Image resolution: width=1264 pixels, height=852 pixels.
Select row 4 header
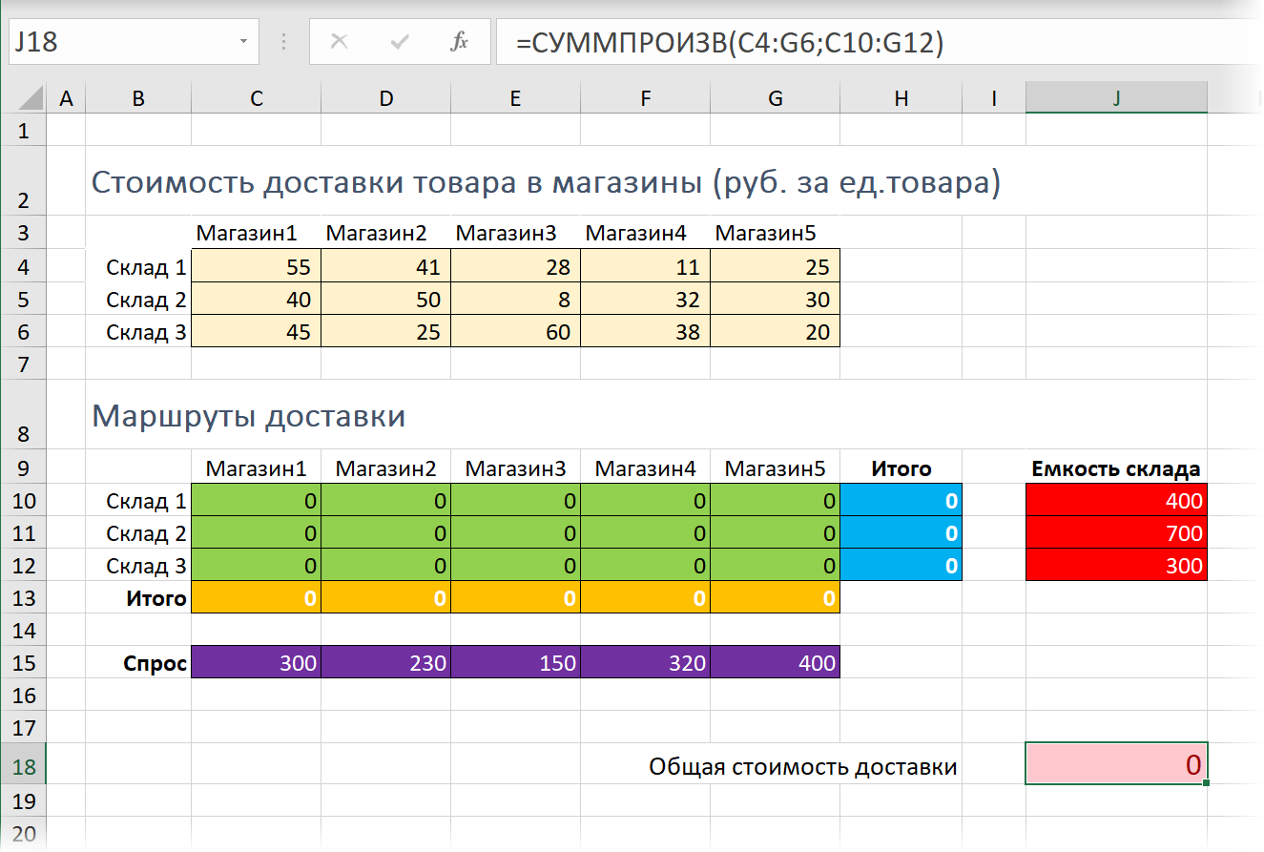point(23,267)
